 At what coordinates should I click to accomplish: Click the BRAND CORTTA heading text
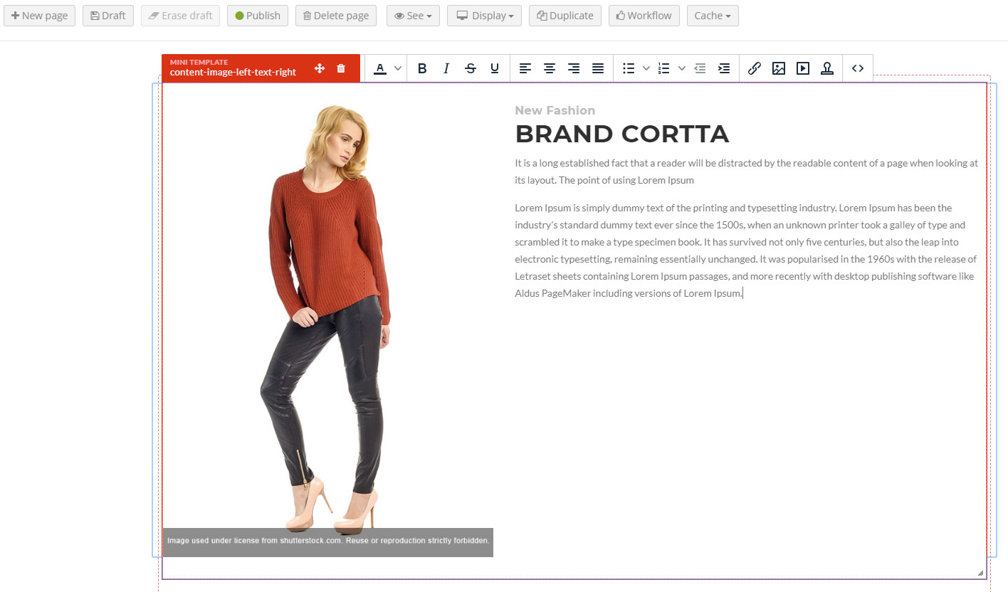(621, 134)
